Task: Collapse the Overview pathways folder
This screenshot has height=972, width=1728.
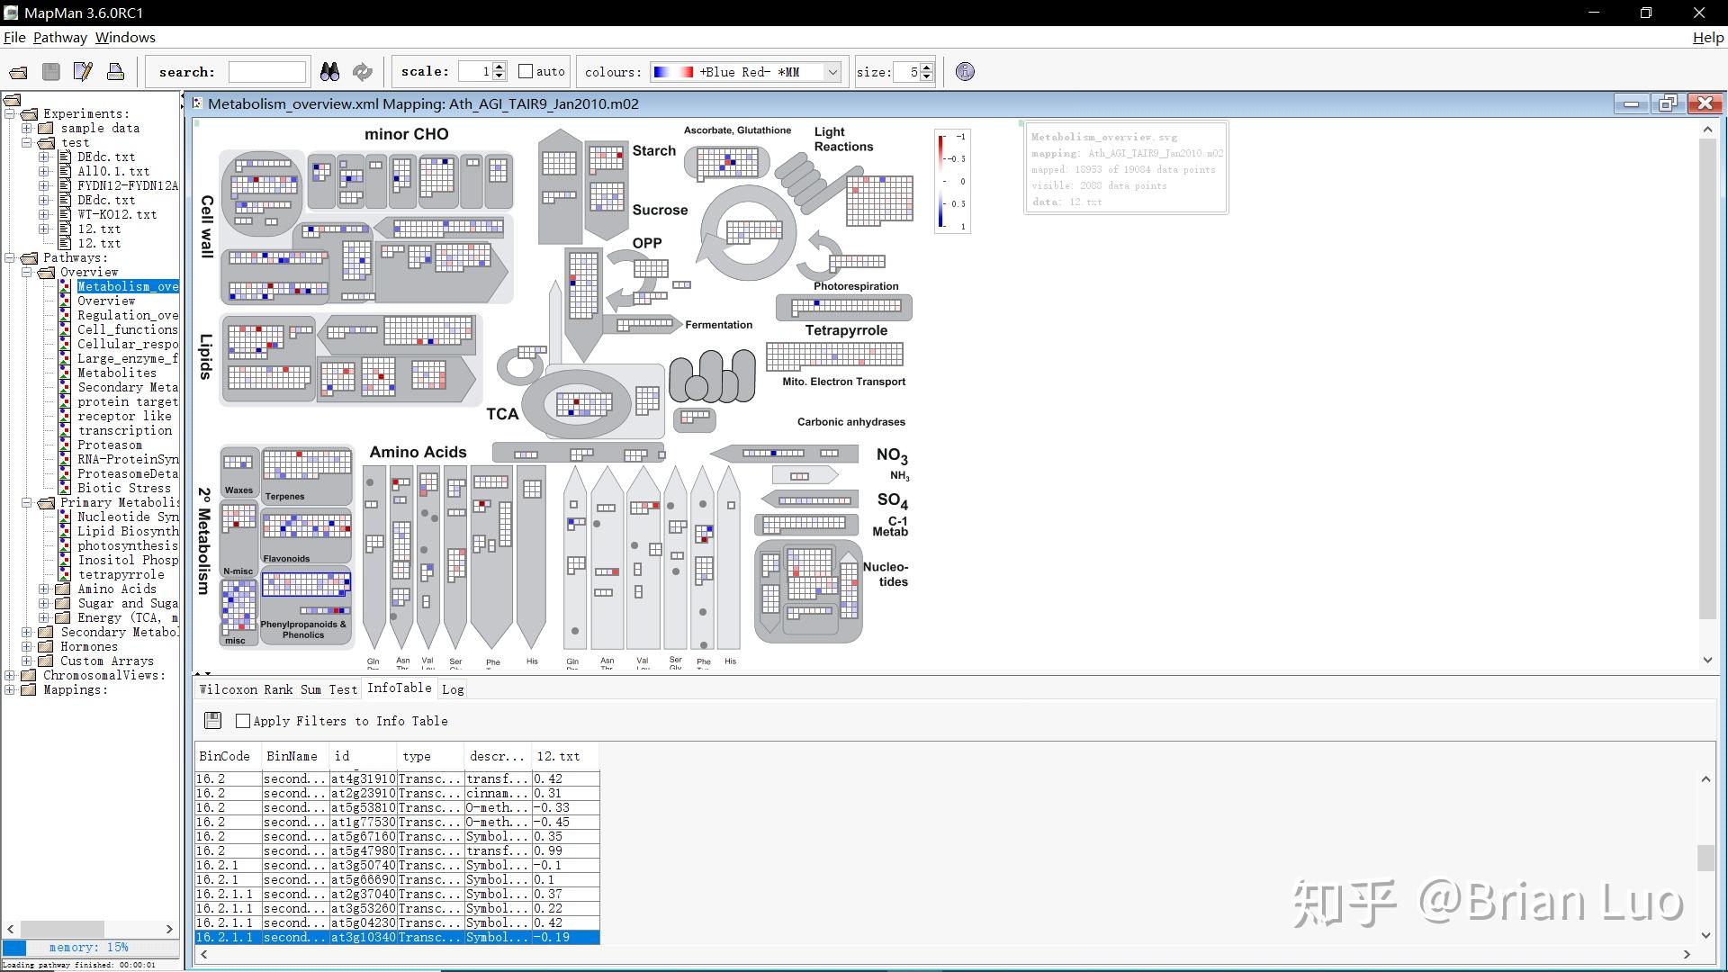Action: click(27, 273)
